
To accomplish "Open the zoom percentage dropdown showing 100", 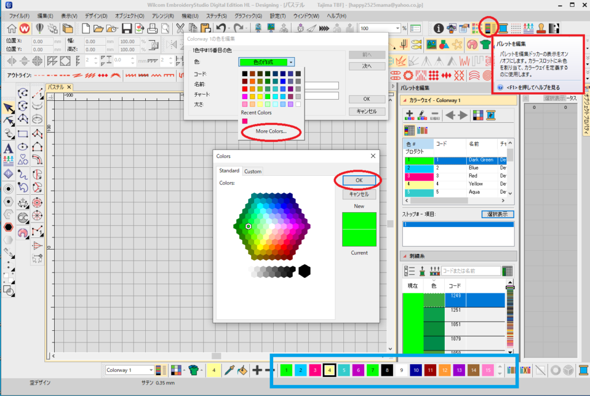I will 398,28.
